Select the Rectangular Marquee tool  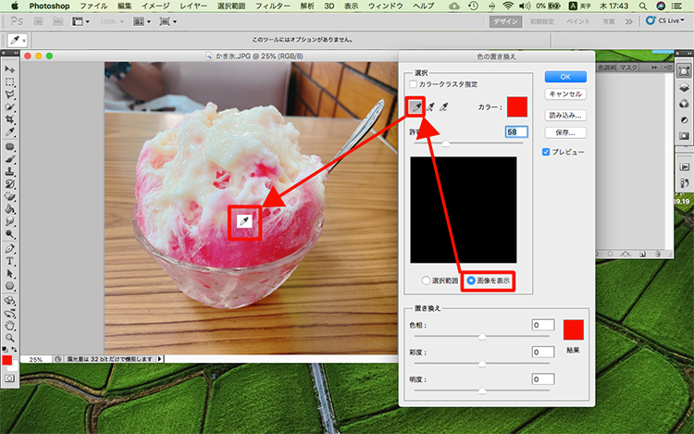pos(9,81)
